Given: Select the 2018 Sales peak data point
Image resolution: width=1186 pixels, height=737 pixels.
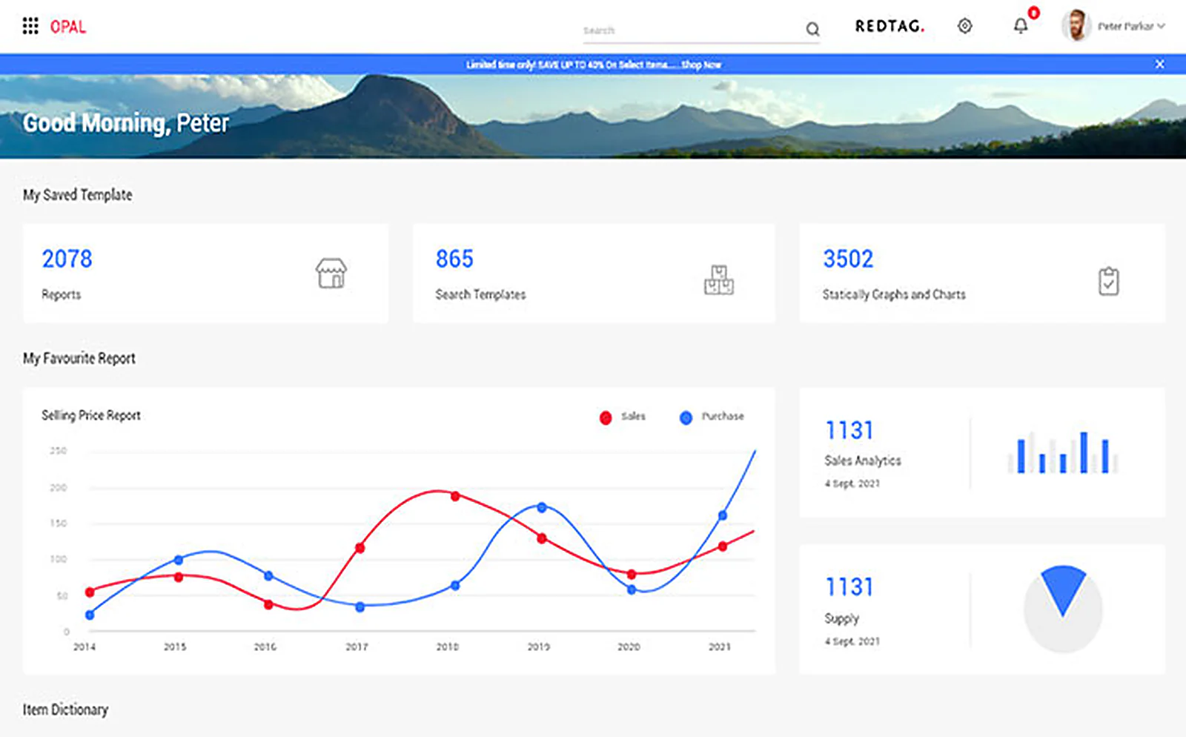Looking at the screenshot, I should pos(455,496).
